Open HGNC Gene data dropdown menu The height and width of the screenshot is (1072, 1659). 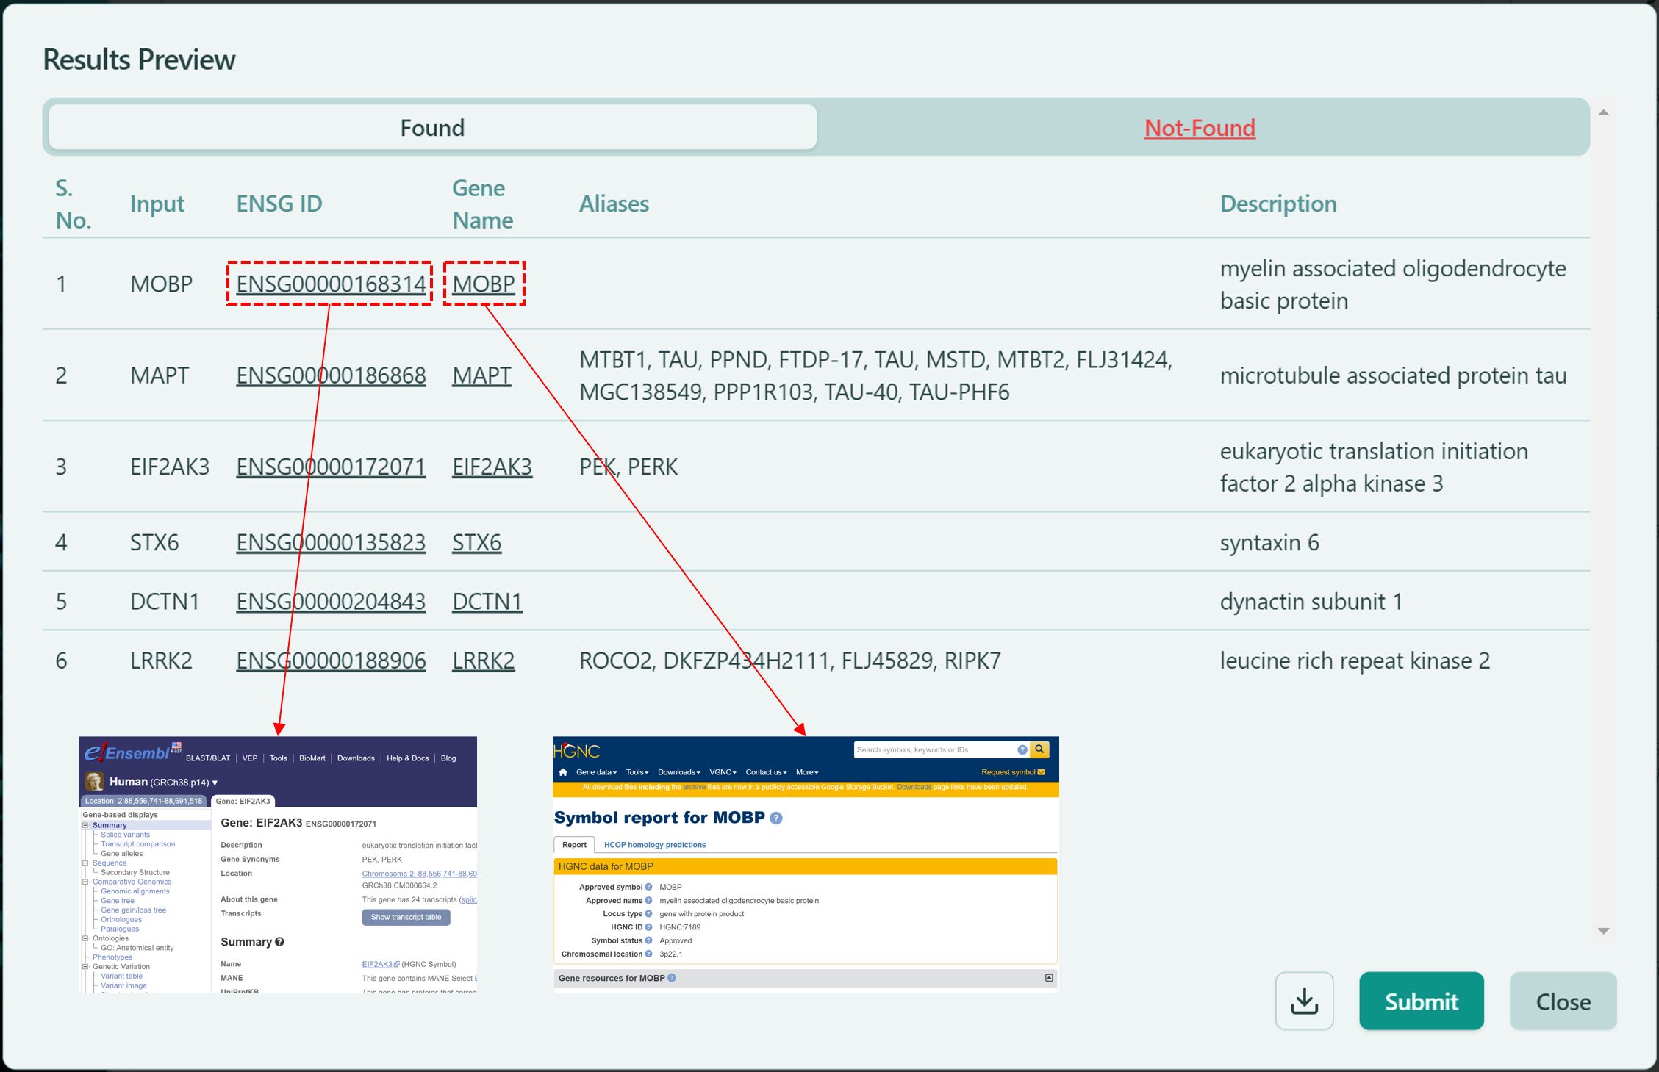(x=596, y=772)
